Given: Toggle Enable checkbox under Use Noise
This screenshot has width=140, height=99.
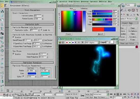Looking at the screenshot, I should click(x=13, y=54).
